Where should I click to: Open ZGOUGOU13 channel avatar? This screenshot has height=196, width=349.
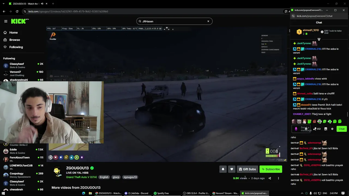coord(57,172)
